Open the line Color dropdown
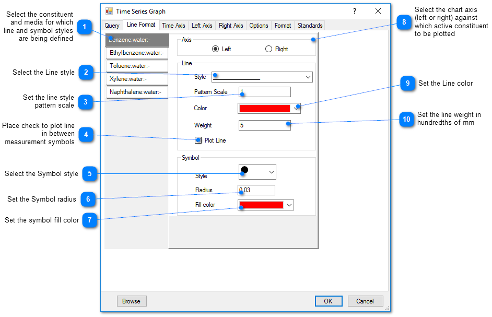492x317 pixels. click(296, 108)
